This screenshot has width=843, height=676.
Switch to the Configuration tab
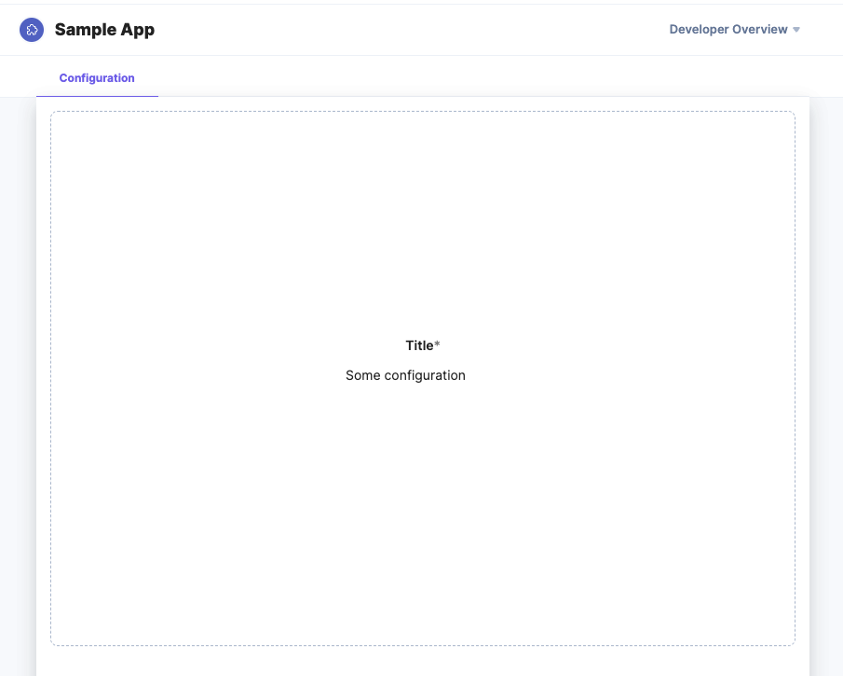pyautogui.click(x=97, y=78)
